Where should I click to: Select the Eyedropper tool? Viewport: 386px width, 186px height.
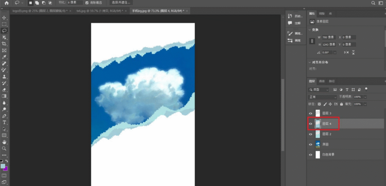4,57
